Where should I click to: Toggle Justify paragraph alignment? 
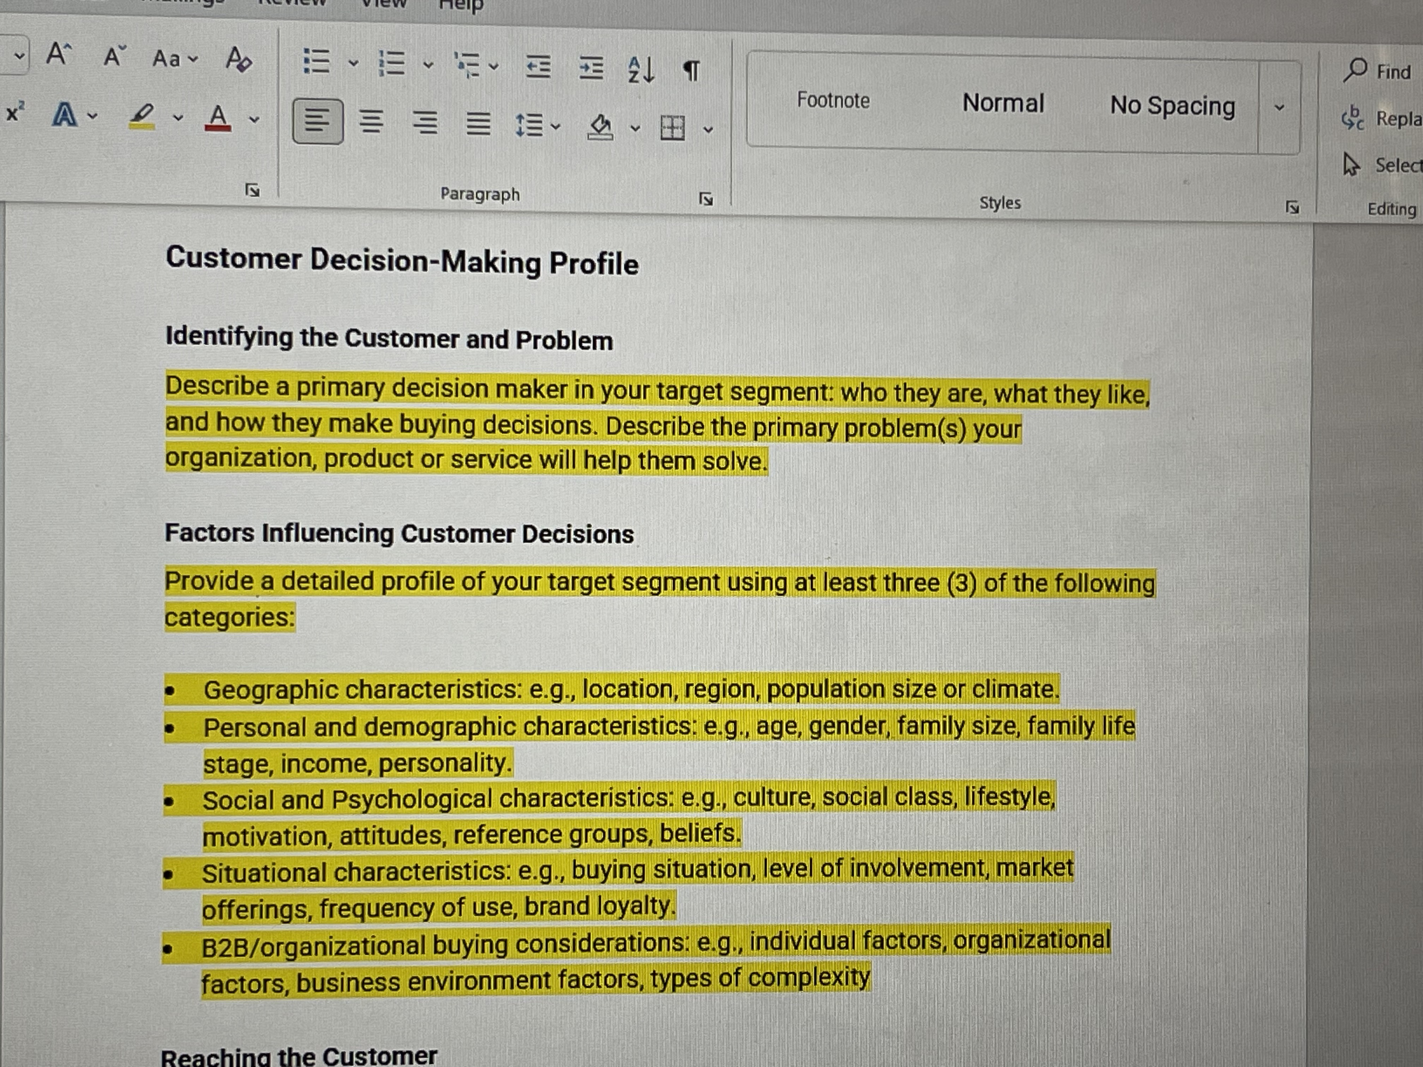pos(478,124)
